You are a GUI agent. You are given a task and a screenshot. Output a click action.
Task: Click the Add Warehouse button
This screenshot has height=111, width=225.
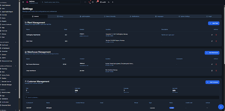click(x=212, y=53)
